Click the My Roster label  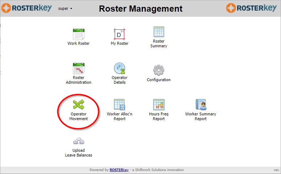coord(120,43)
